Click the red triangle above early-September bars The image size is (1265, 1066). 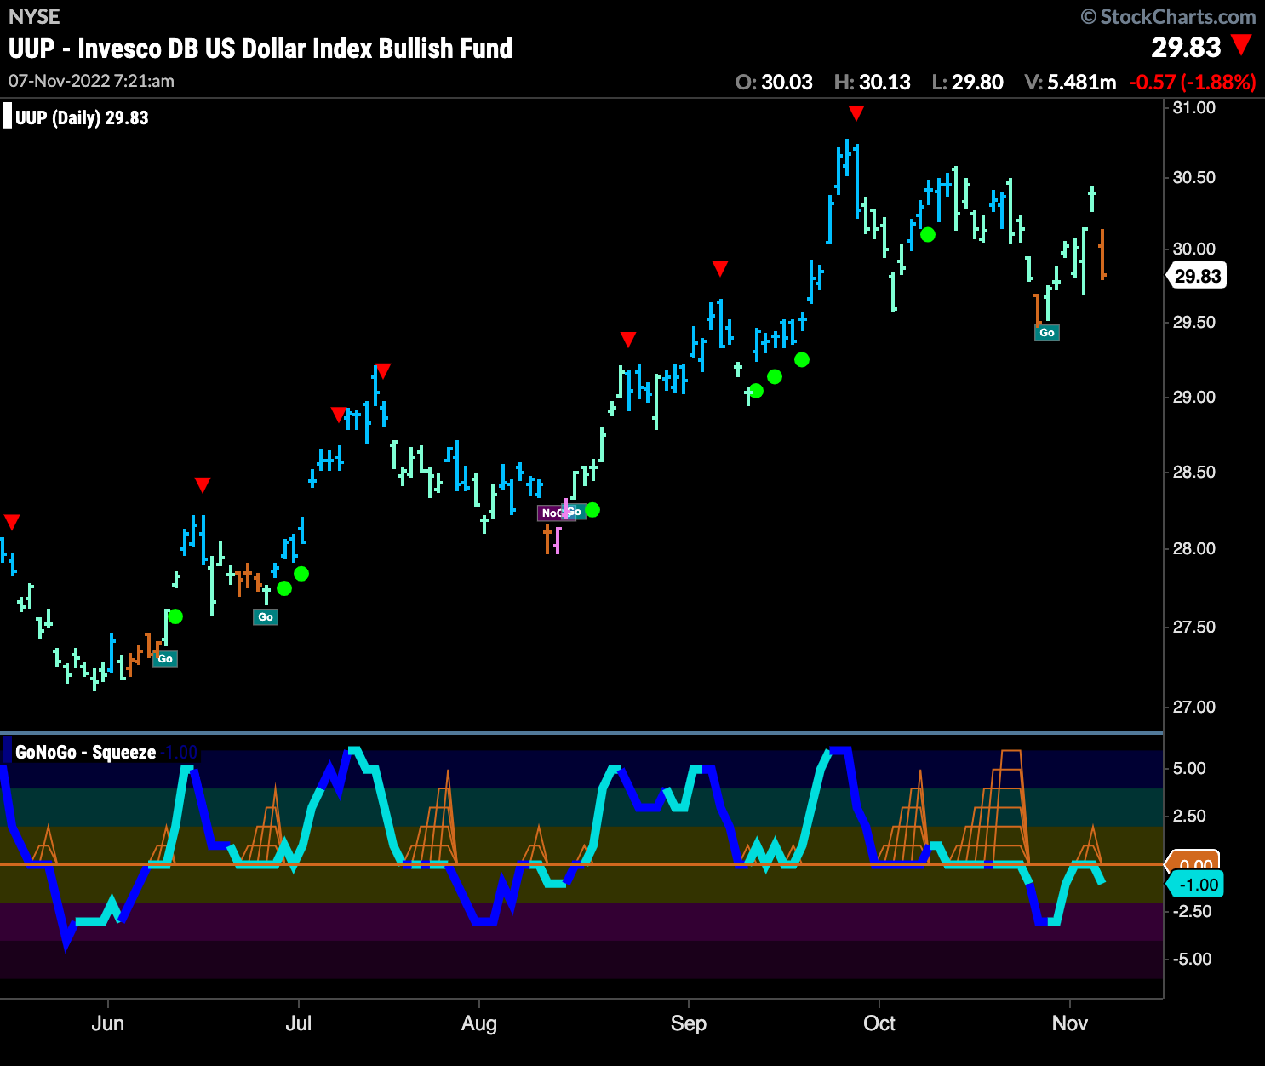click(720, 269)
